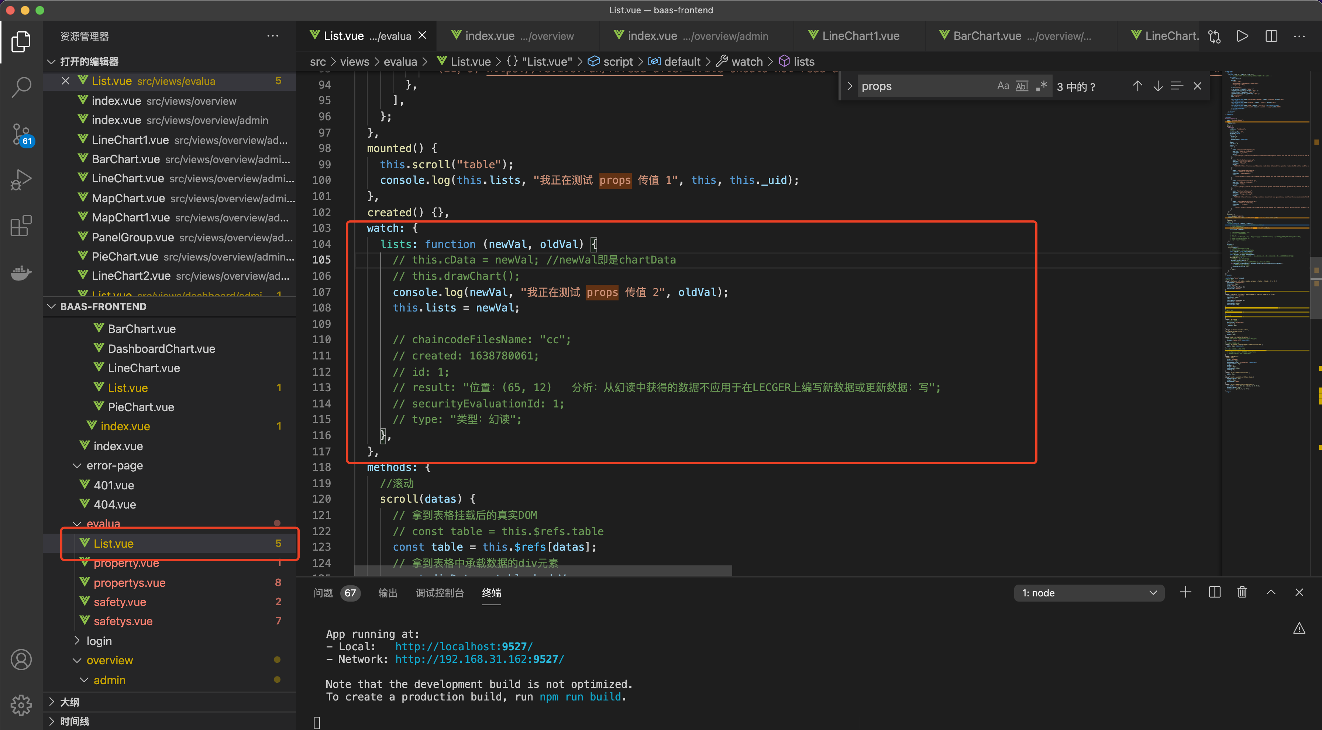Open the '1: node' terminal dropdown
Image resolution: width=1322 pixels, height=730 pixels.
(1089, 593)
